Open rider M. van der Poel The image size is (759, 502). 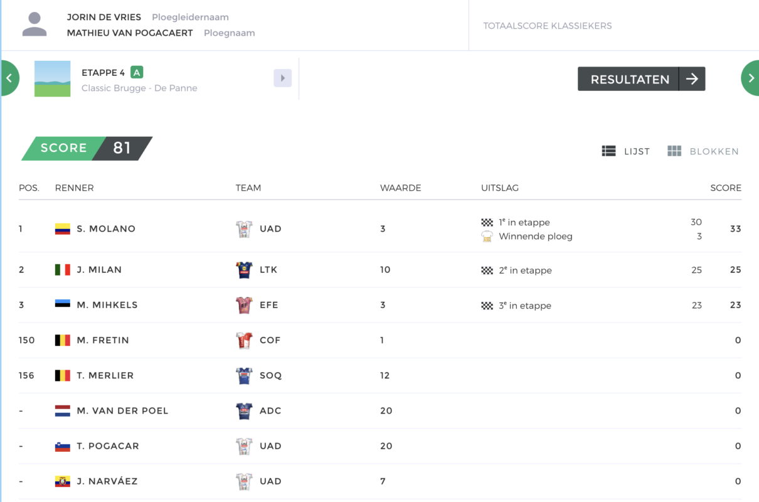pos(122,411)
